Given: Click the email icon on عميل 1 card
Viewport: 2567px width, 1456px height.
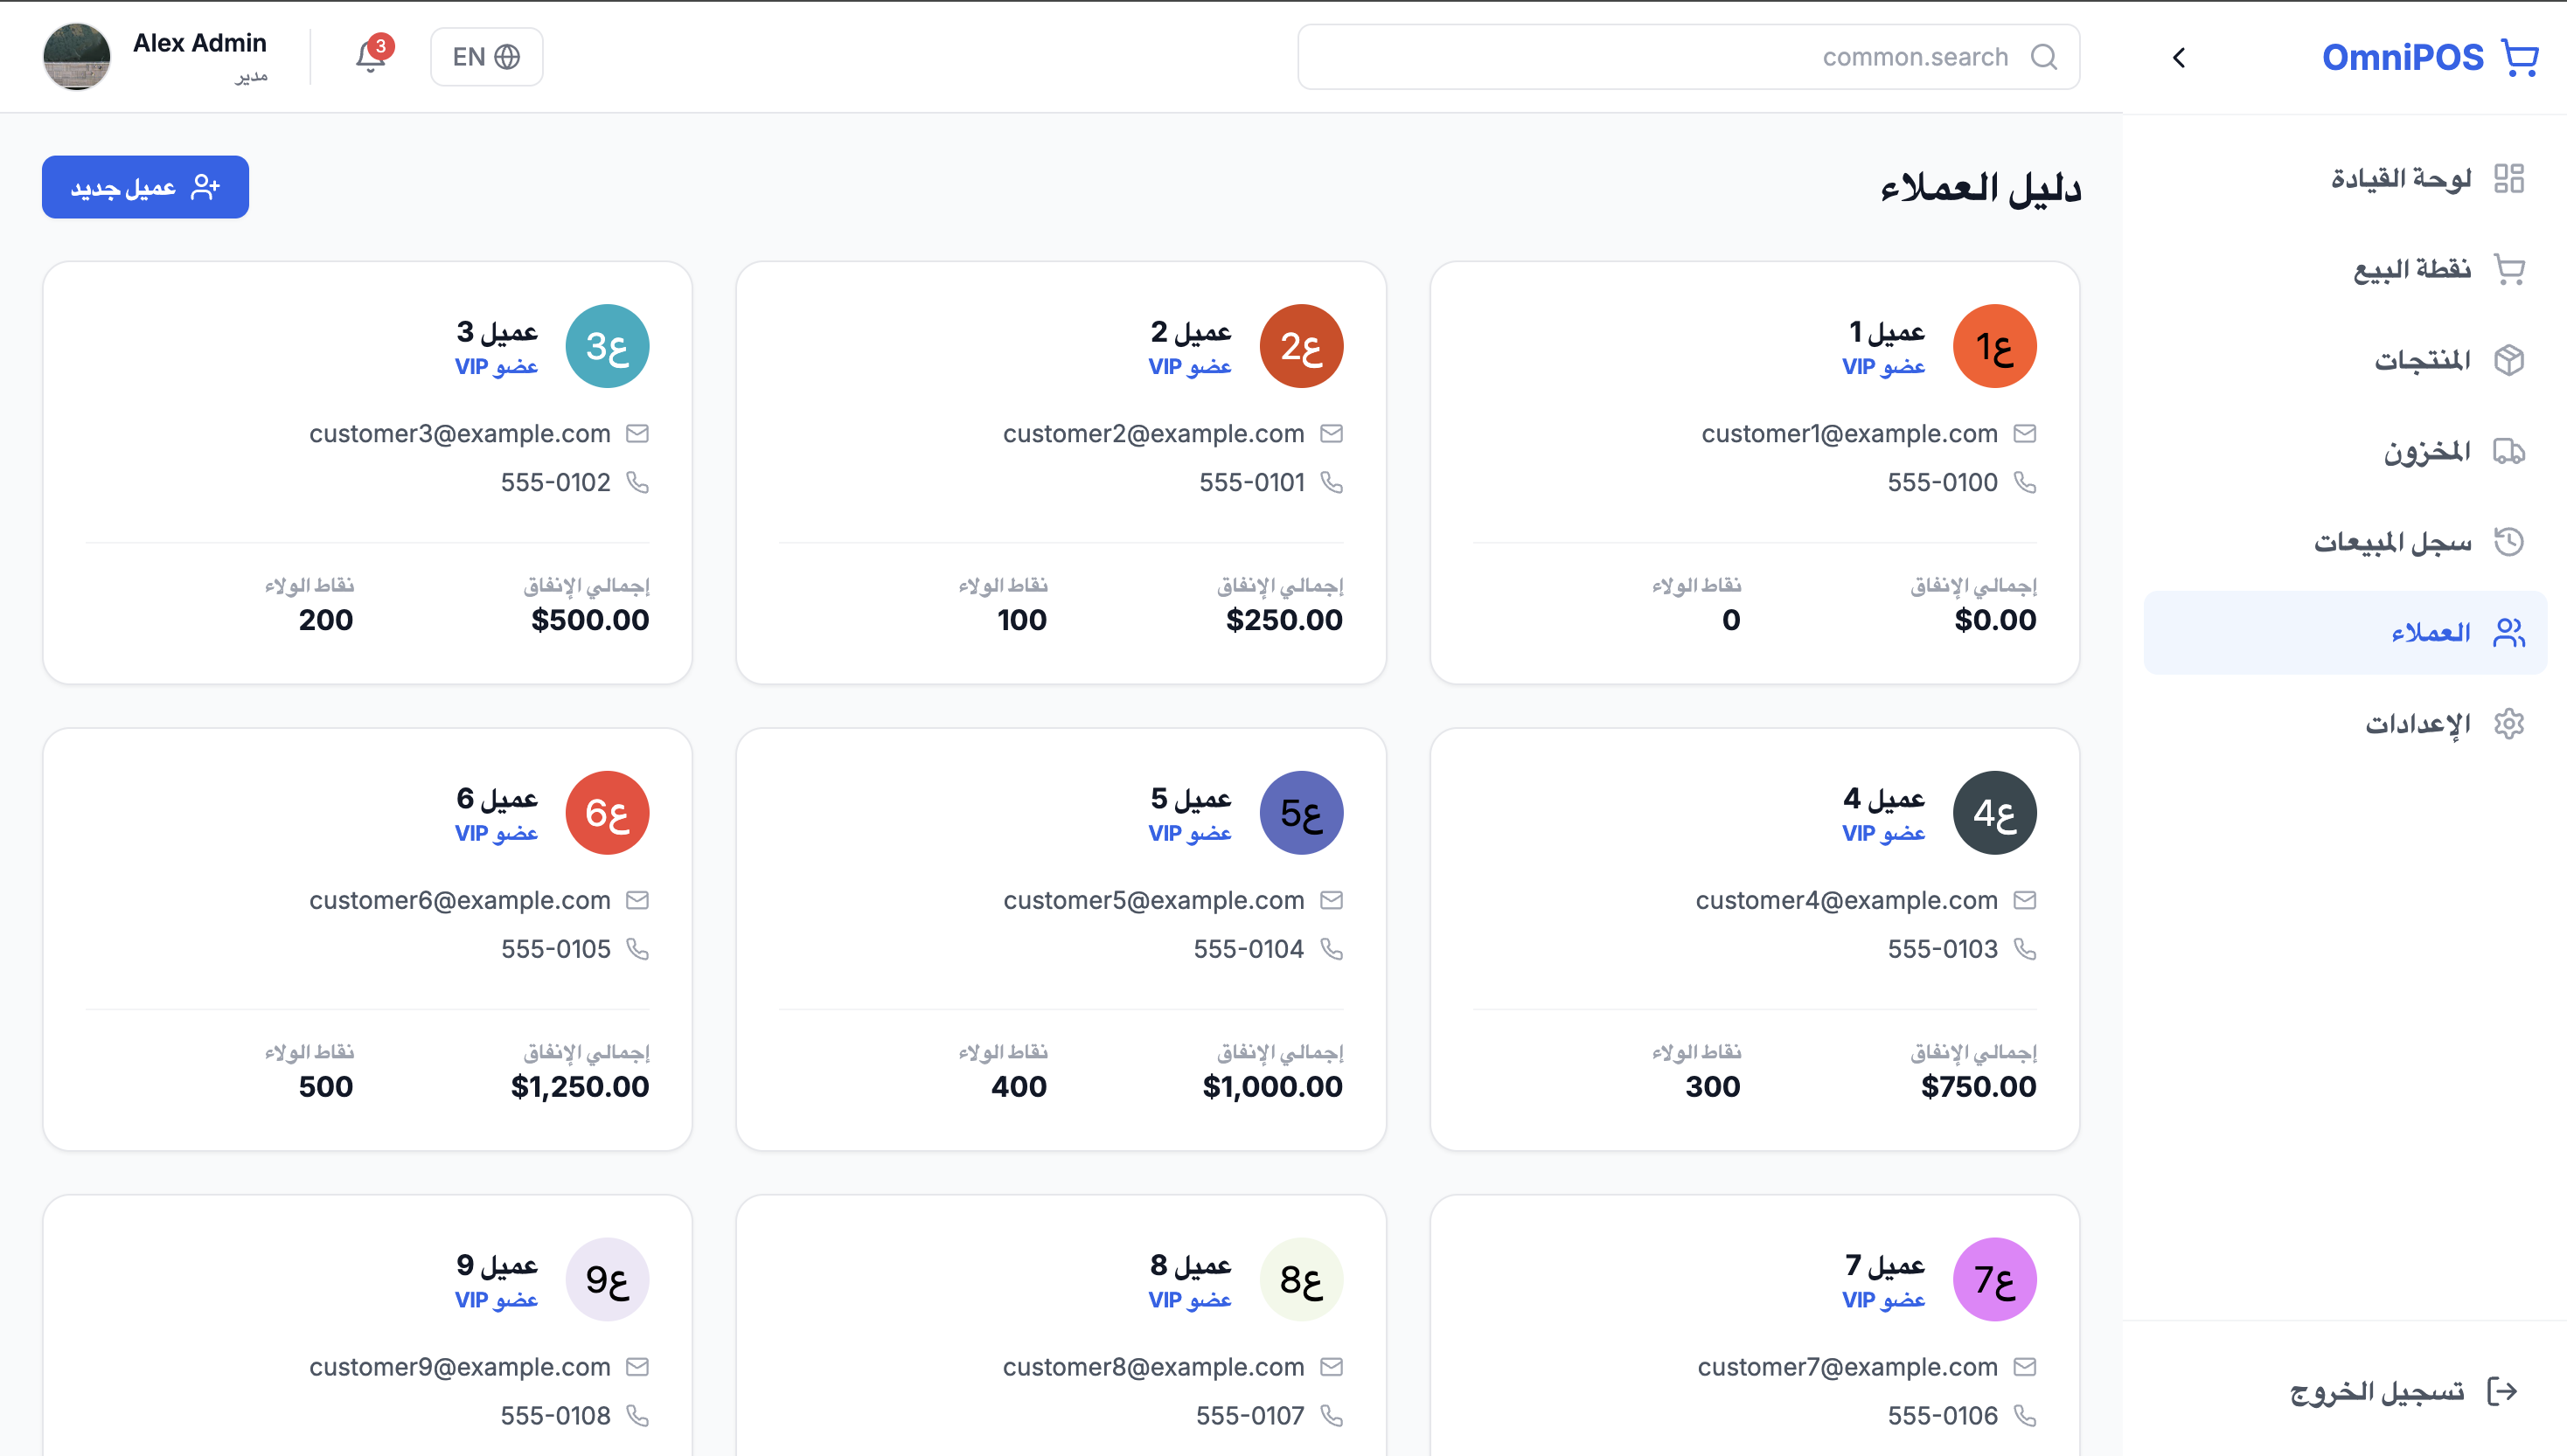Looking at the screenshot, I should click(x=2024, y=433).
